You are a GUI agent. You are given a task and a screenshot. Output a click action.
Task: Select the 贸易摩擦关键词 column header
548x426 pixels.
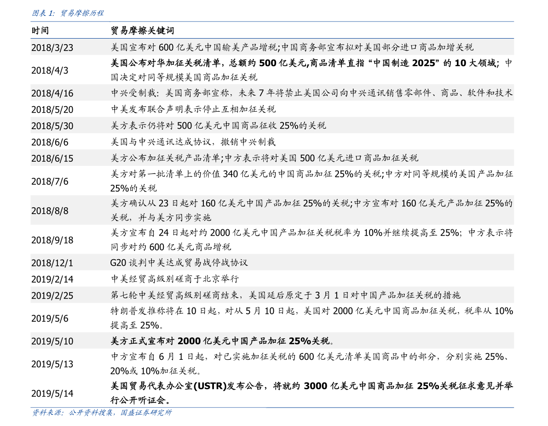pyautogui.click(x=142, y=31)
